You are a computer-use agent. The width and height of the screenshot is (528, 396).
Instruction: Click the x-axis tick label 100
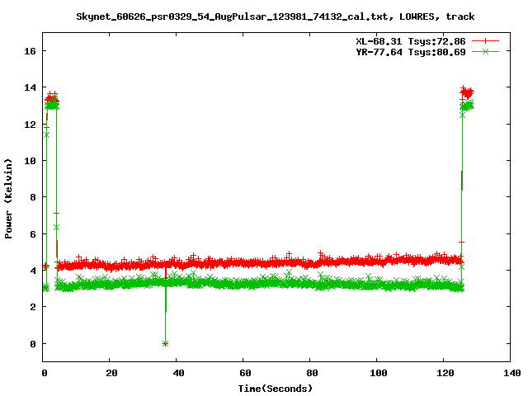click(x=378, y=373)
